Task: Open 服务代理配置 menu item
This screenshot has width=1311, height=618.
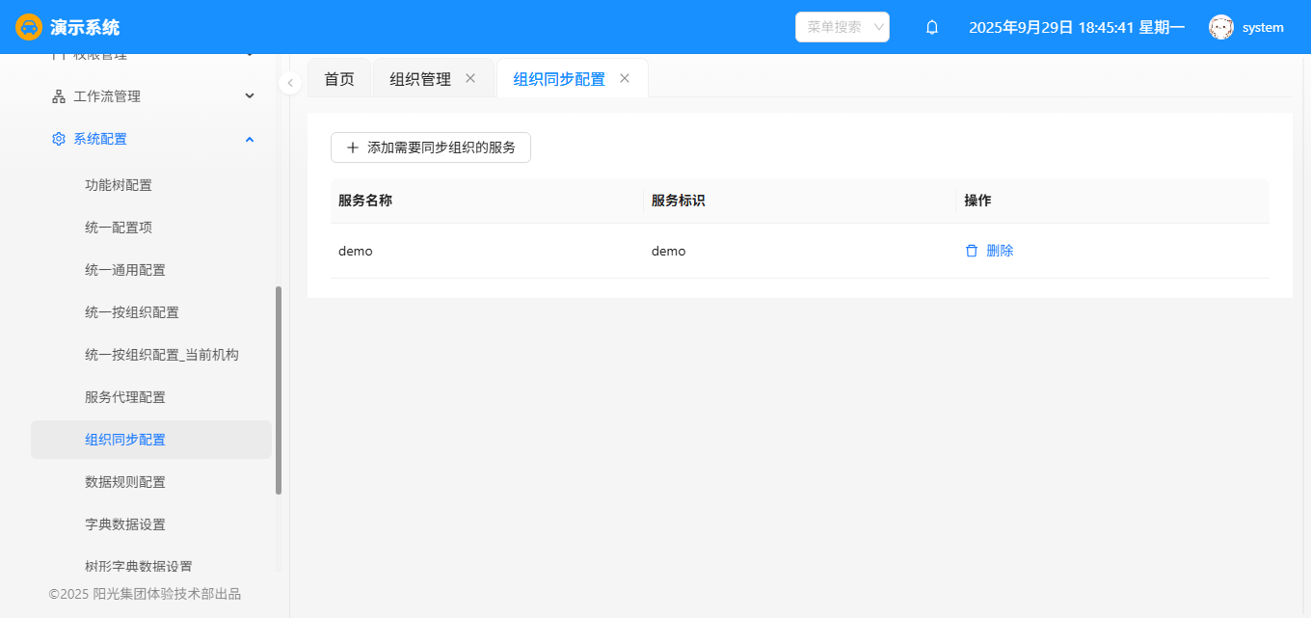Action: pos(125,397)
